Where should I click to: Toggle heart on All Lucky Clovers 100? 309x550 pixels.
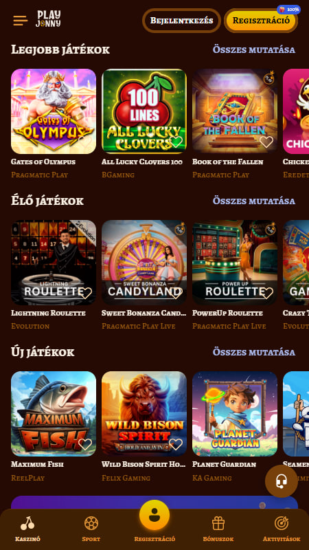pos(176,142)
